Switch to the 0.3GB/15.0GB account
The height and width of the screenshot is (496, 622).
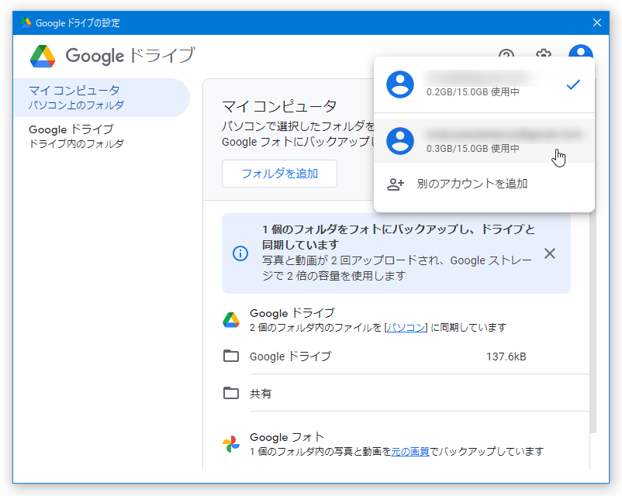pyautogui.click(x=484, y=141)
